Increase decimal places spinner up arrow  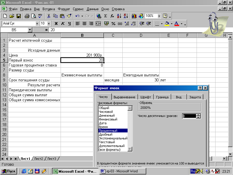click(x=198, y=115)
